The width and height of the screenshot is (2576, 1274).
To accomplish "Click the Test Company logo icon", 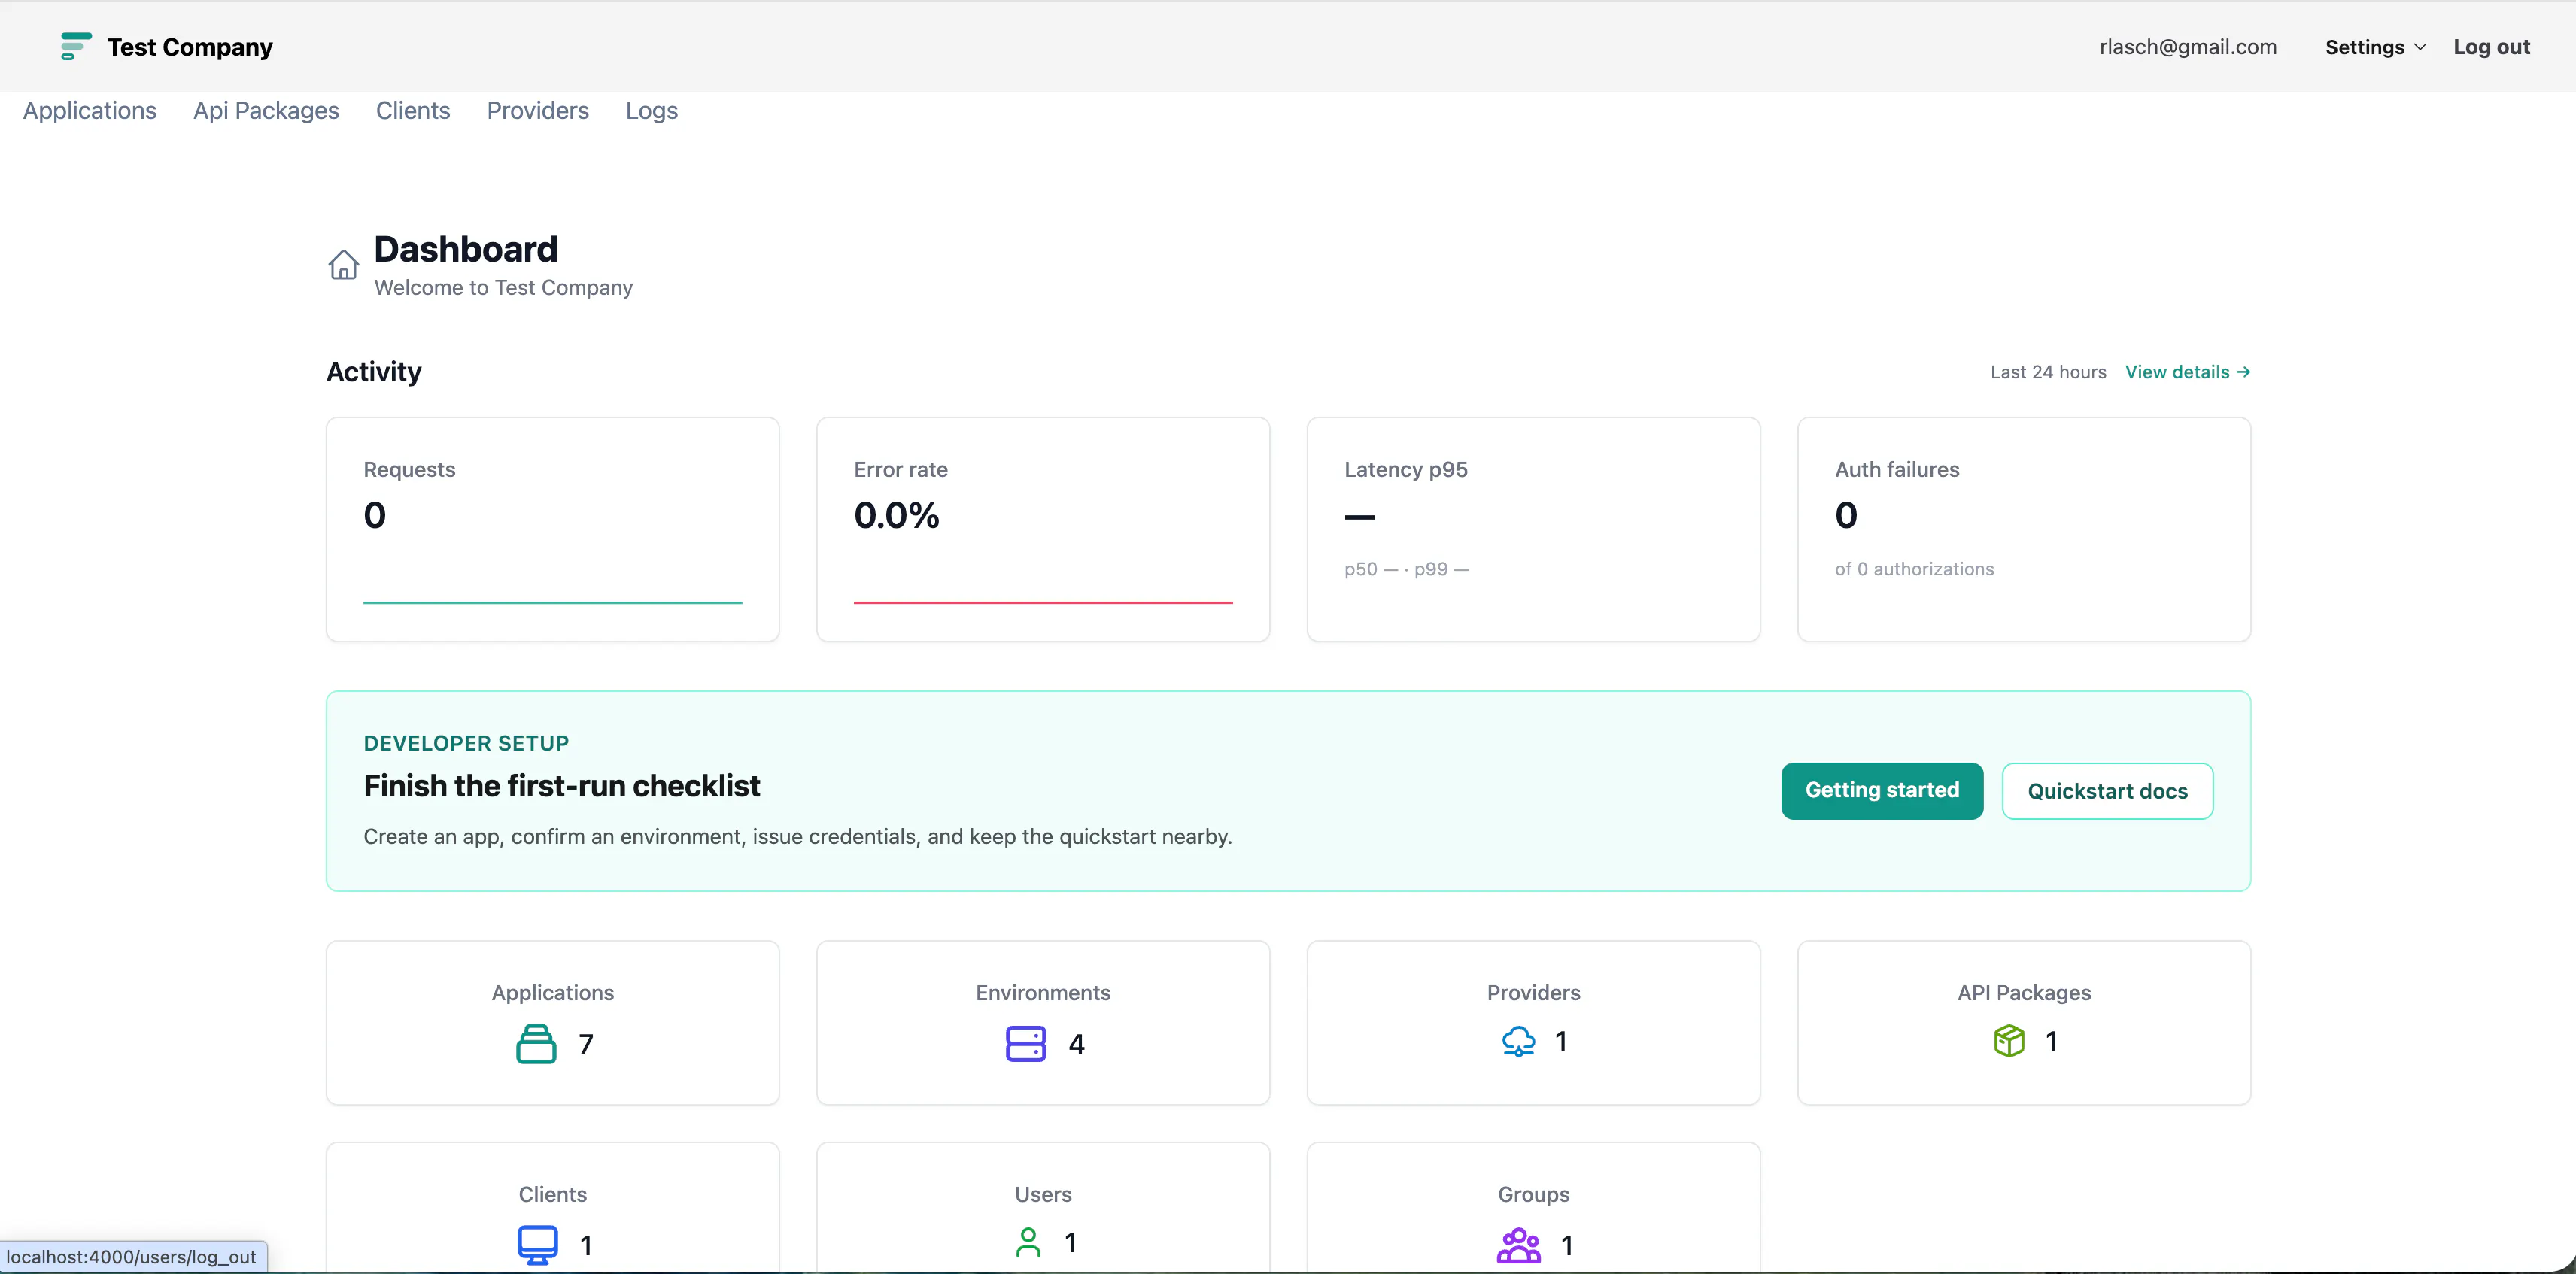I will coord(75,47).
